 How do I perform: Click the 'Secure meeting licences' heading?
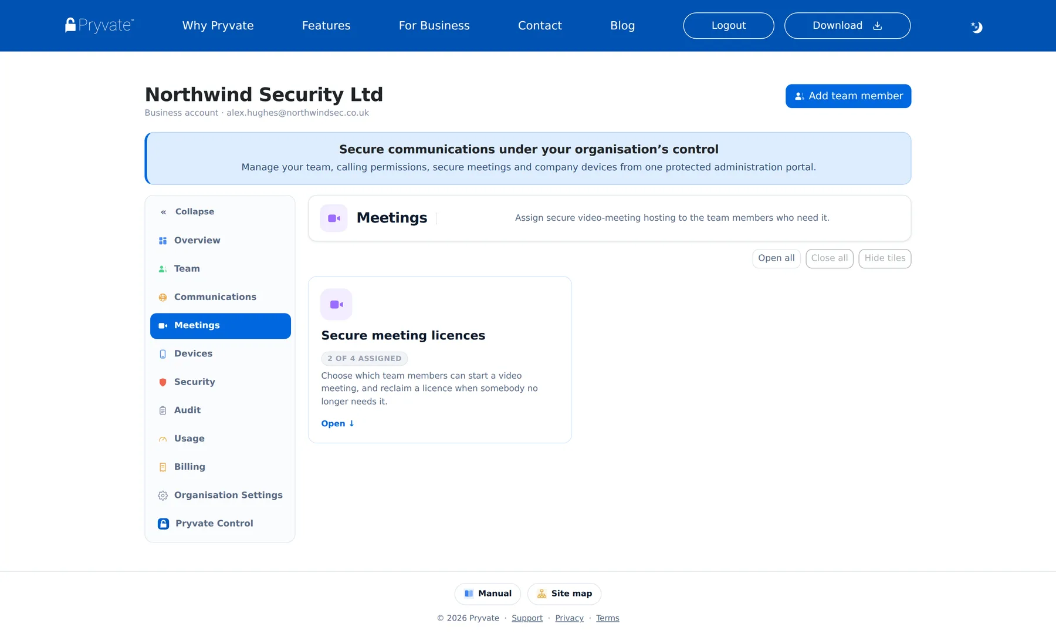(x=403, y=336)
